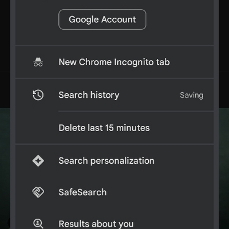The image size is (229, 229).
Task: Select New Chrome Incognito tab label
Action: (114, 62)
